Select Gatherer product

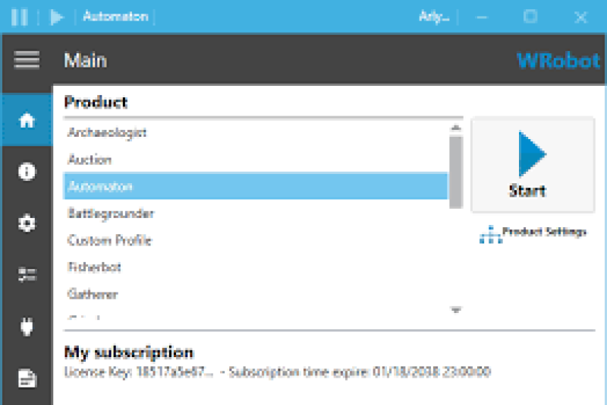(93, 295)
